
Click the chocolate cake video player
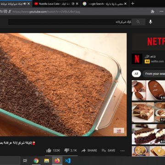click(63, 84)
